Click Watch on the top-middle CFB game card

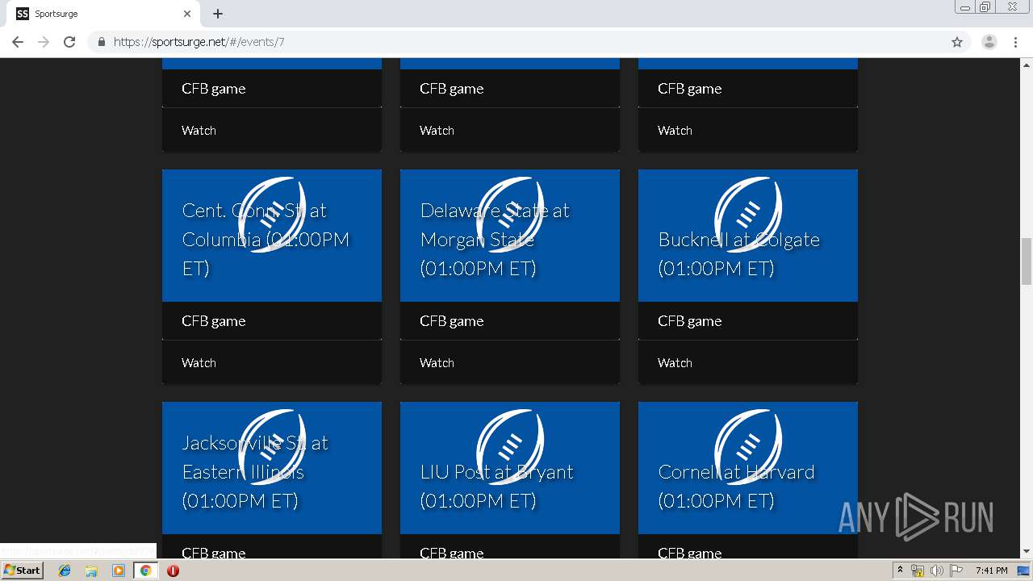pyautogui.click(x=437, y=131)
